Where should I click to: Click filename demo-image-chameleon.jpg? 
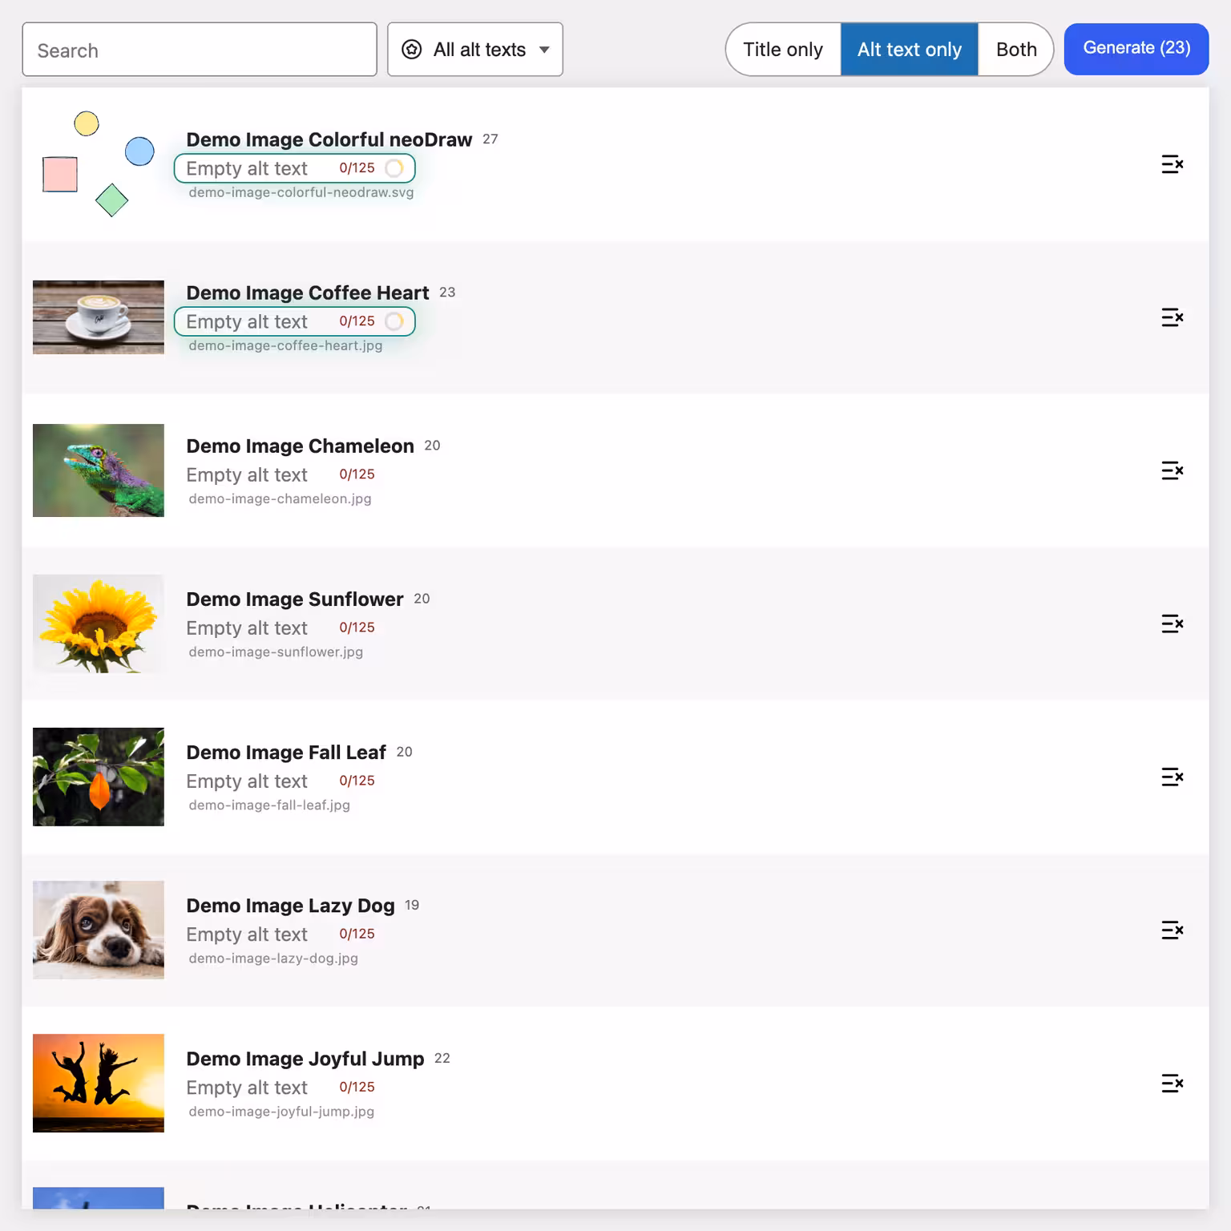pos(280,498)
